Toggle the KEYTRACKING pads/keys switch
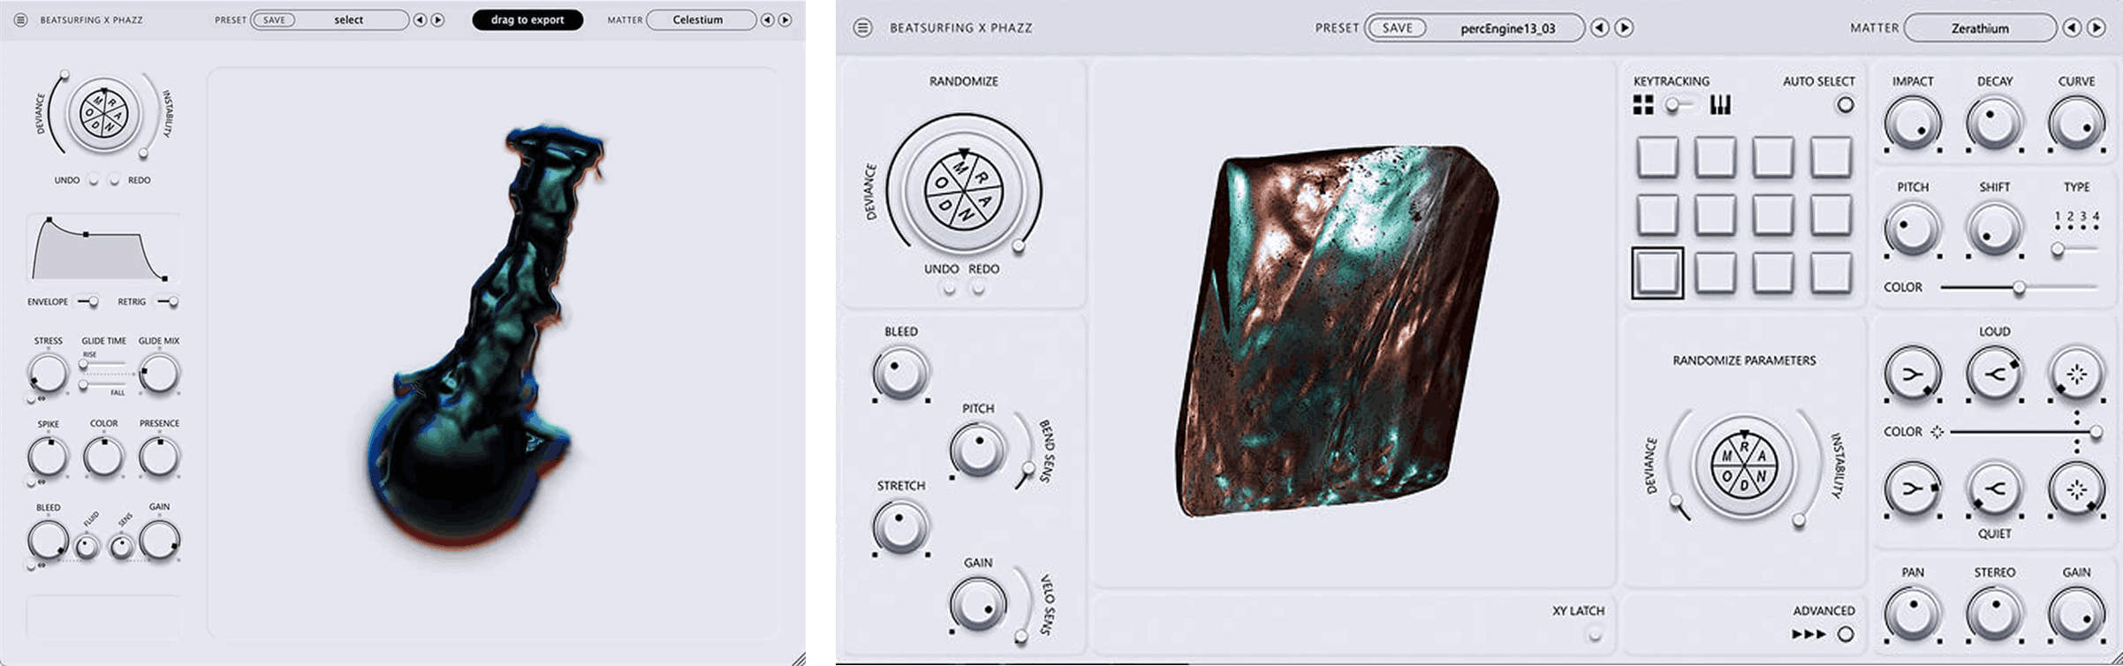Screen dimensions: 2123x666 coord(1681,105)
